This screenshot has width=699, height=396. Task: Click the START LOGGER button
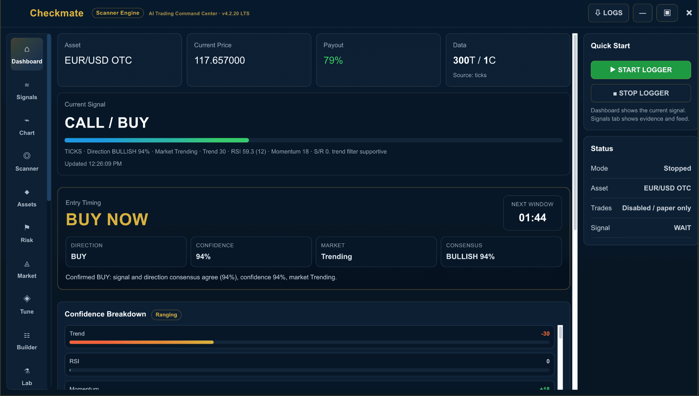point(641,70)
